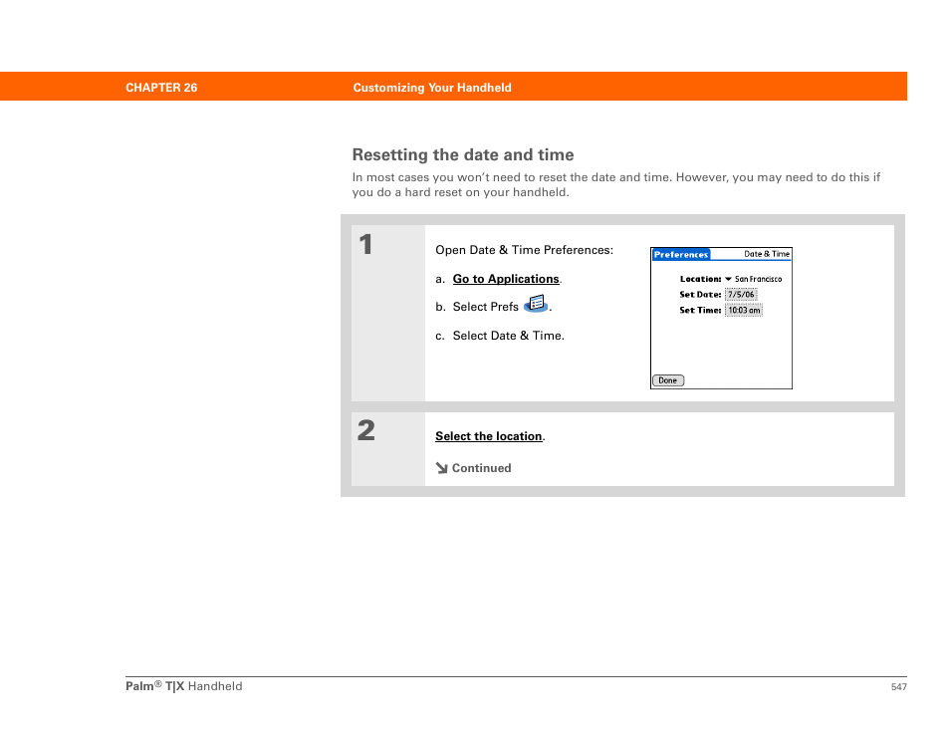Select the Set Time field 10:03 am
The width and height of the screenshot is (950, 735).
click(744, 311)
